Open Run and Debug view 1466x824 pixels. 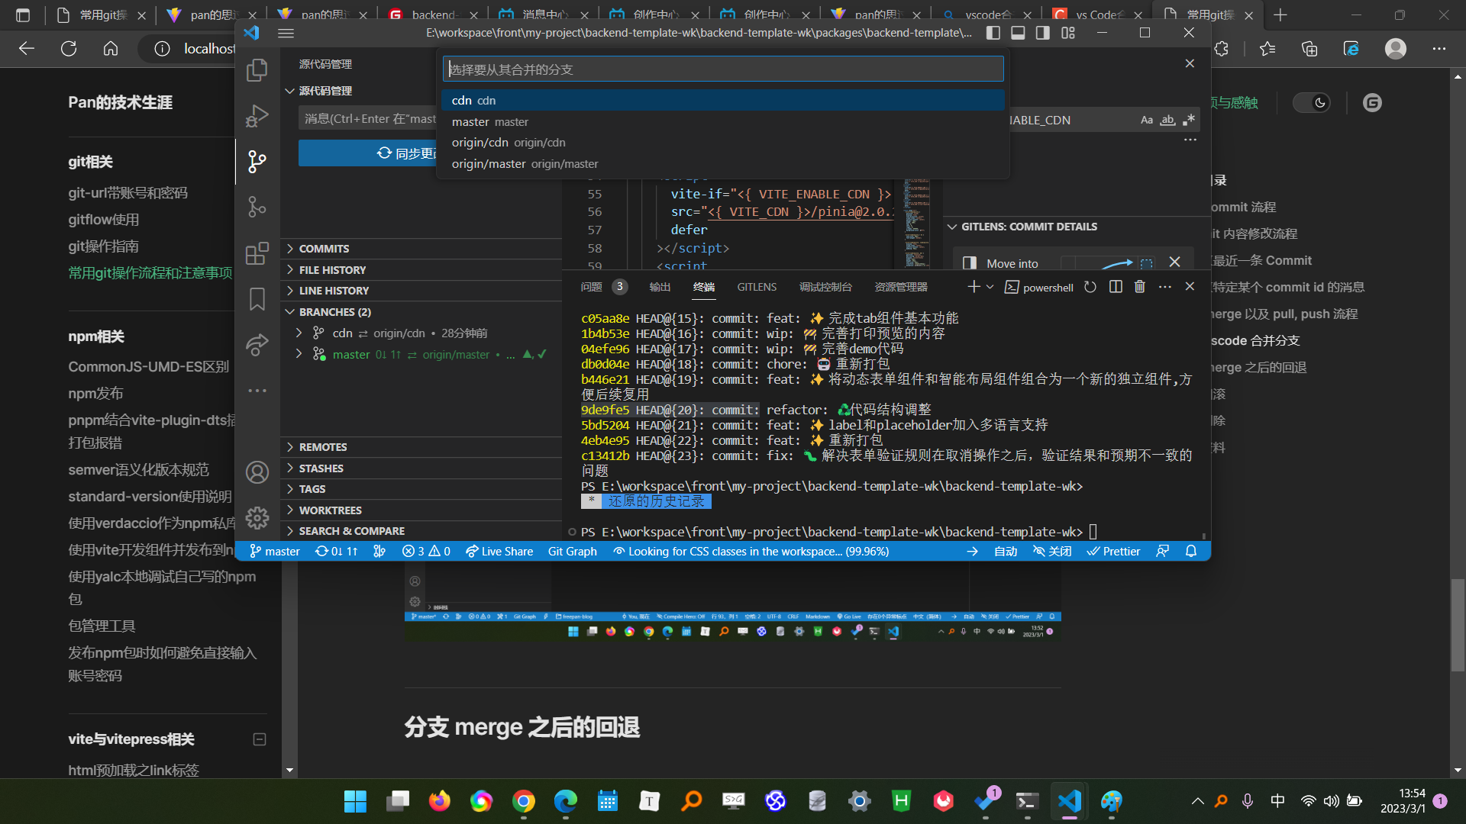coord(257,116)
